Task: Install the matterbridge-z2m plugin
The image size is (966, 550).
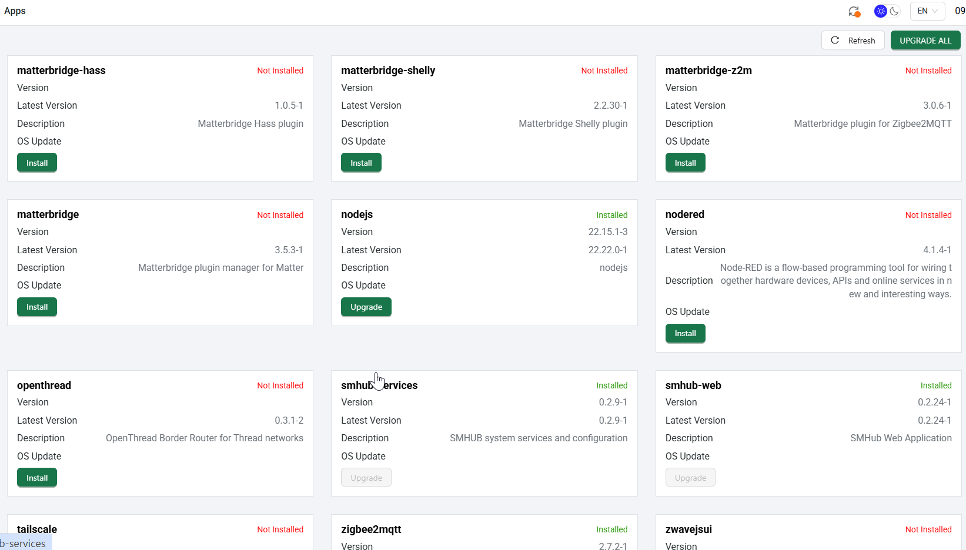Action: [685, 163]
